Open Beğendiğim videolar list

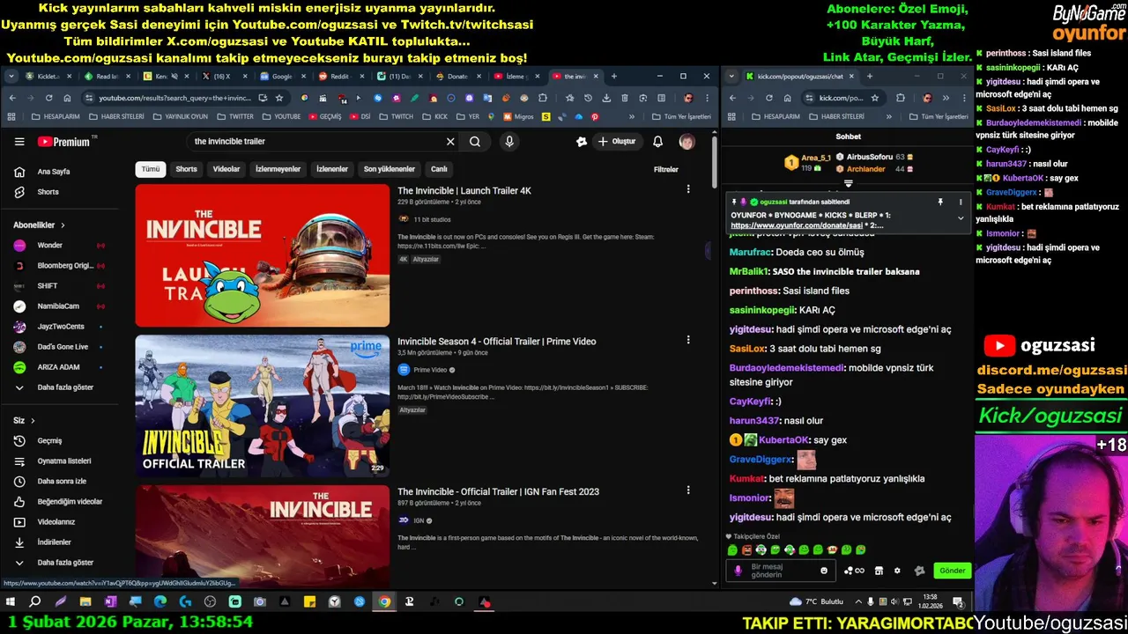click(70, 502)
